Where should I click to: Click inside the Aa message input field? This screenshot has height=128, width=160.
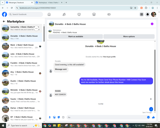107,117
